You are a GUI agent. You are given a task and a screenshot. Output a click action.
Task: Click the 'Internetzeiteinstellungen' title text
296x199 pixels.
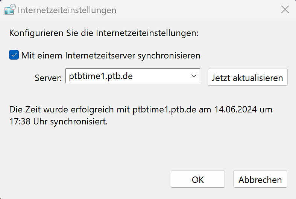tap(67, 10)
